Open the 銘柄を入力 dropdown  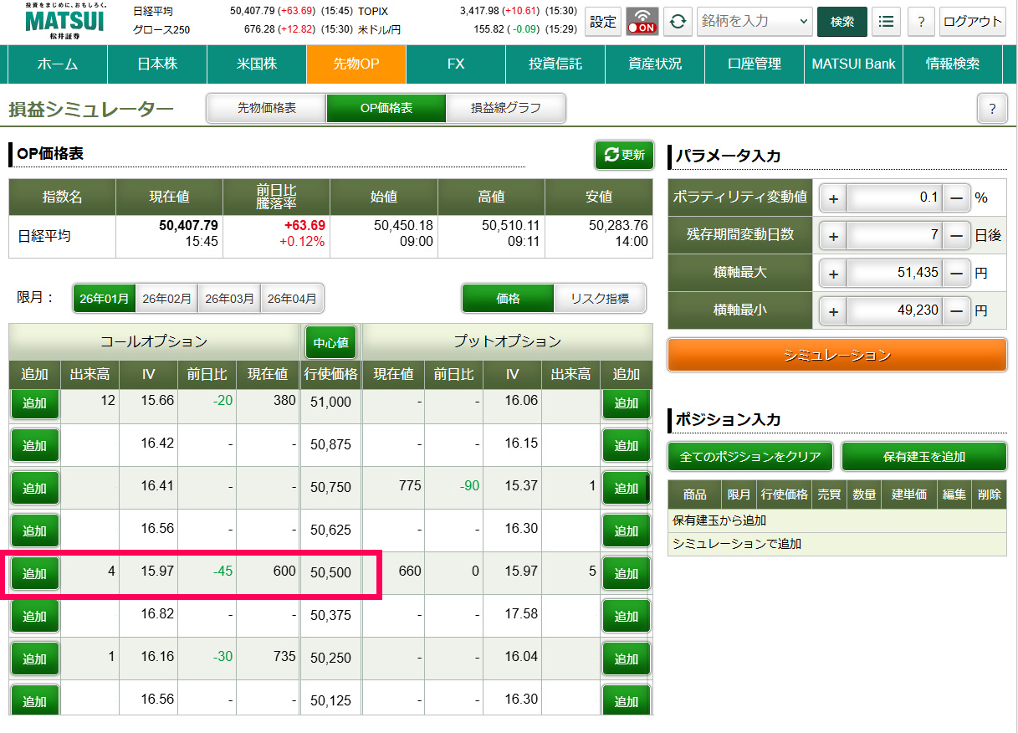754,22
